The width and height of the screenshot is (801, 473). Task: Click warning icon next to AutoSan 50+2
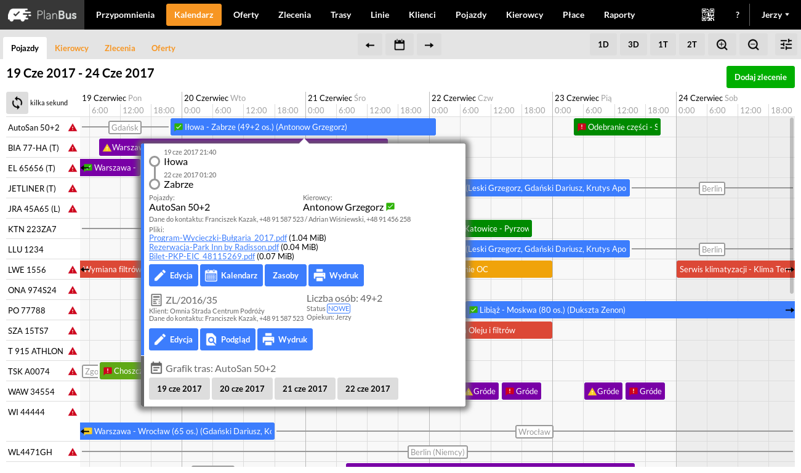click(x=73, y=127)
